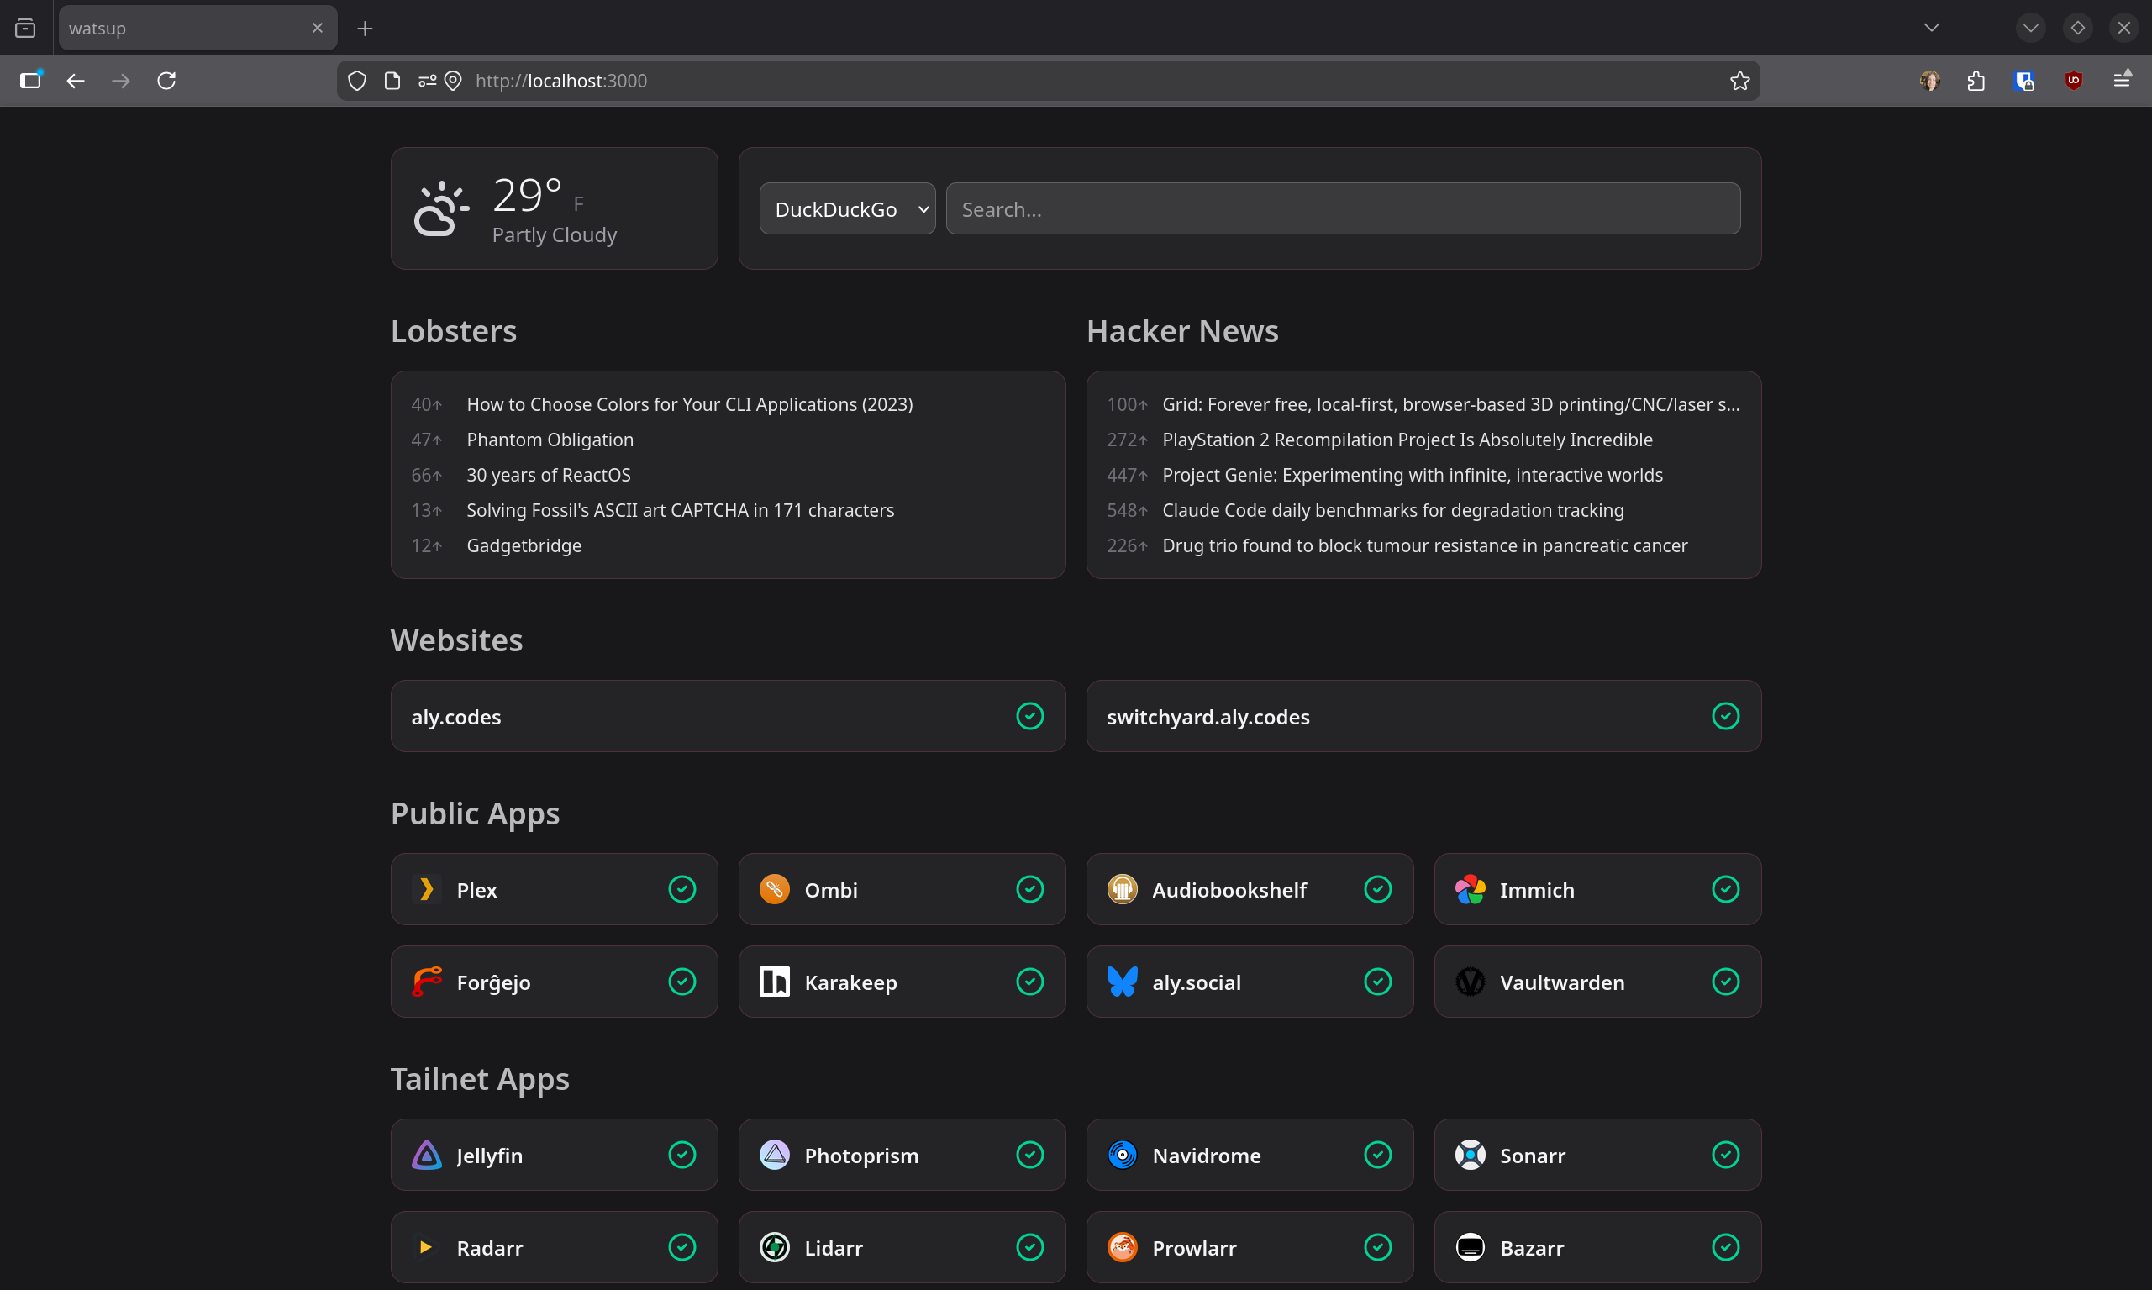Click the watsup browser tab
The width and height of the screenshot is (2152, 1290).
tap(198, 28)
